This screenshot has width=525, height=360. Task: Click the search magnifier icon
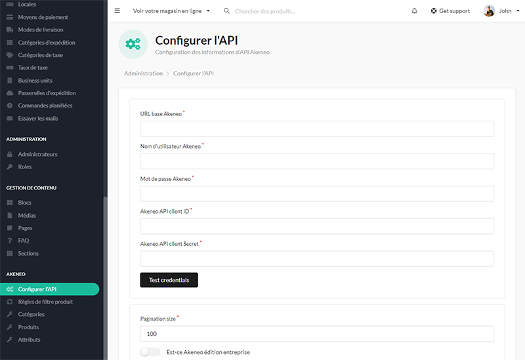pos(226,11)
